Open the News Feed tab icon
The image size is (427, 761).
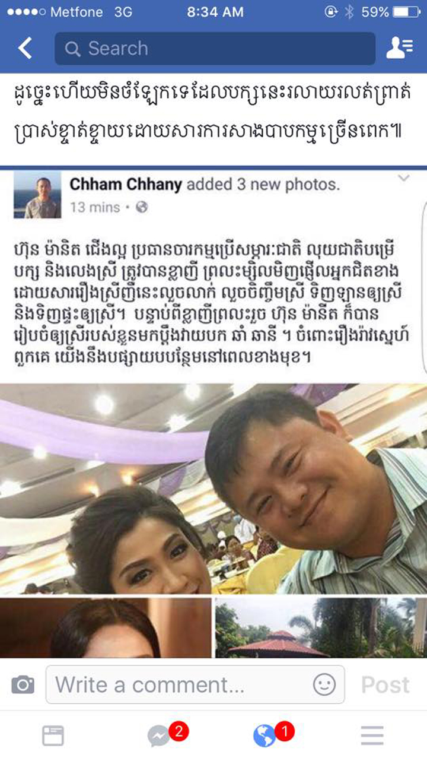click(53, 736)
